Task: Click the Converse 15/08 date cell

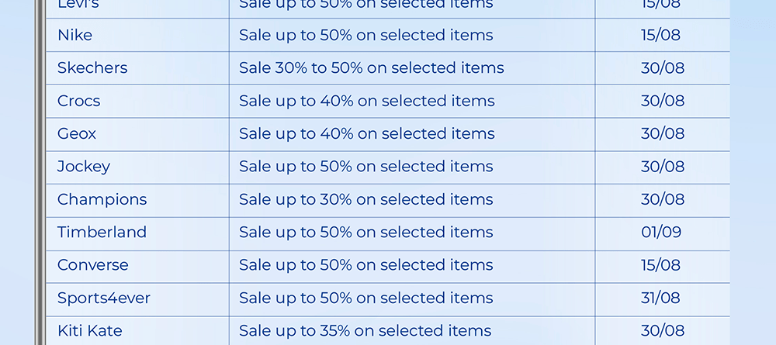Action: point(661,264)
